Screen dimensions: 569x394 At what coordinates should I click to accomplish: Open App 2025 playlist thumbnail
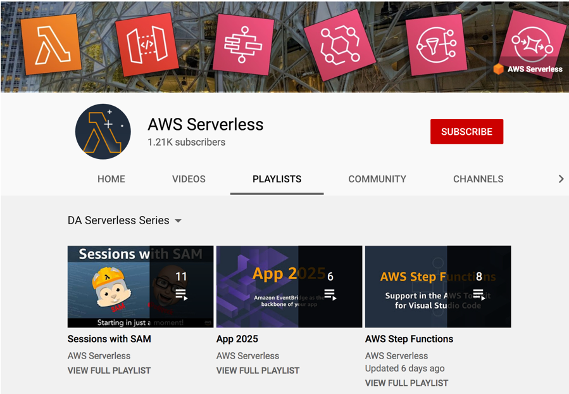coord(289,286)
